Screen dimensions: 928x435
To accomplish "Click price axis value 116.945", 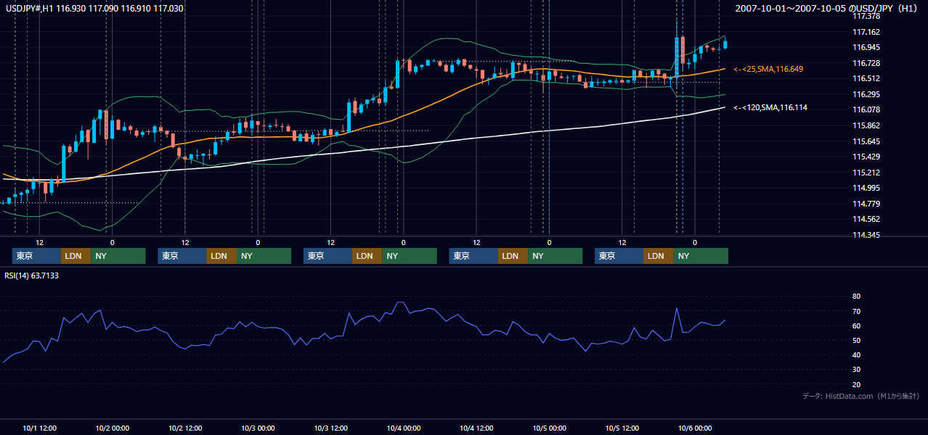I will point(866,47).
